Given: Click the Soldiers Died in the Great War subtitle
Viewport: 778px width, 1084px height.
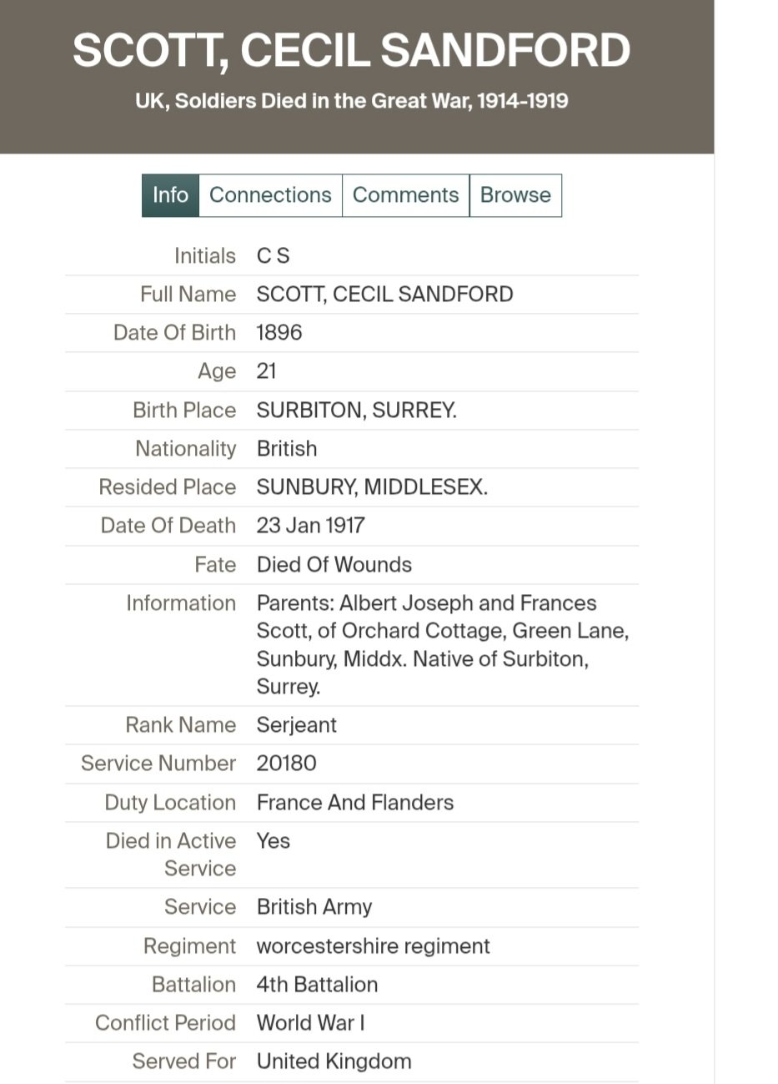Looking at the screenshot, I should tap(351, 101).
